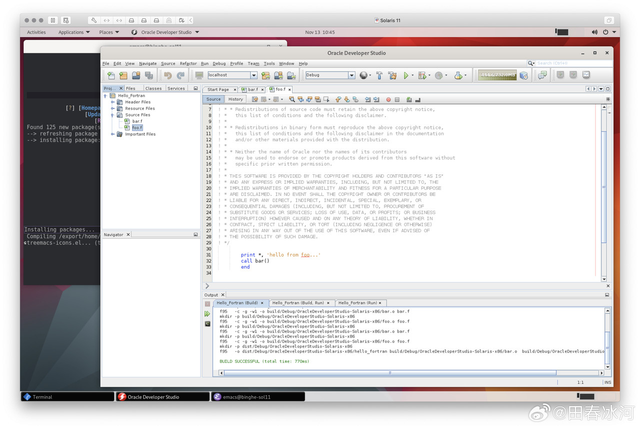Screen dimensions: 640x428
Task: Close the foo.f editor tab
Action: point(289,89)
